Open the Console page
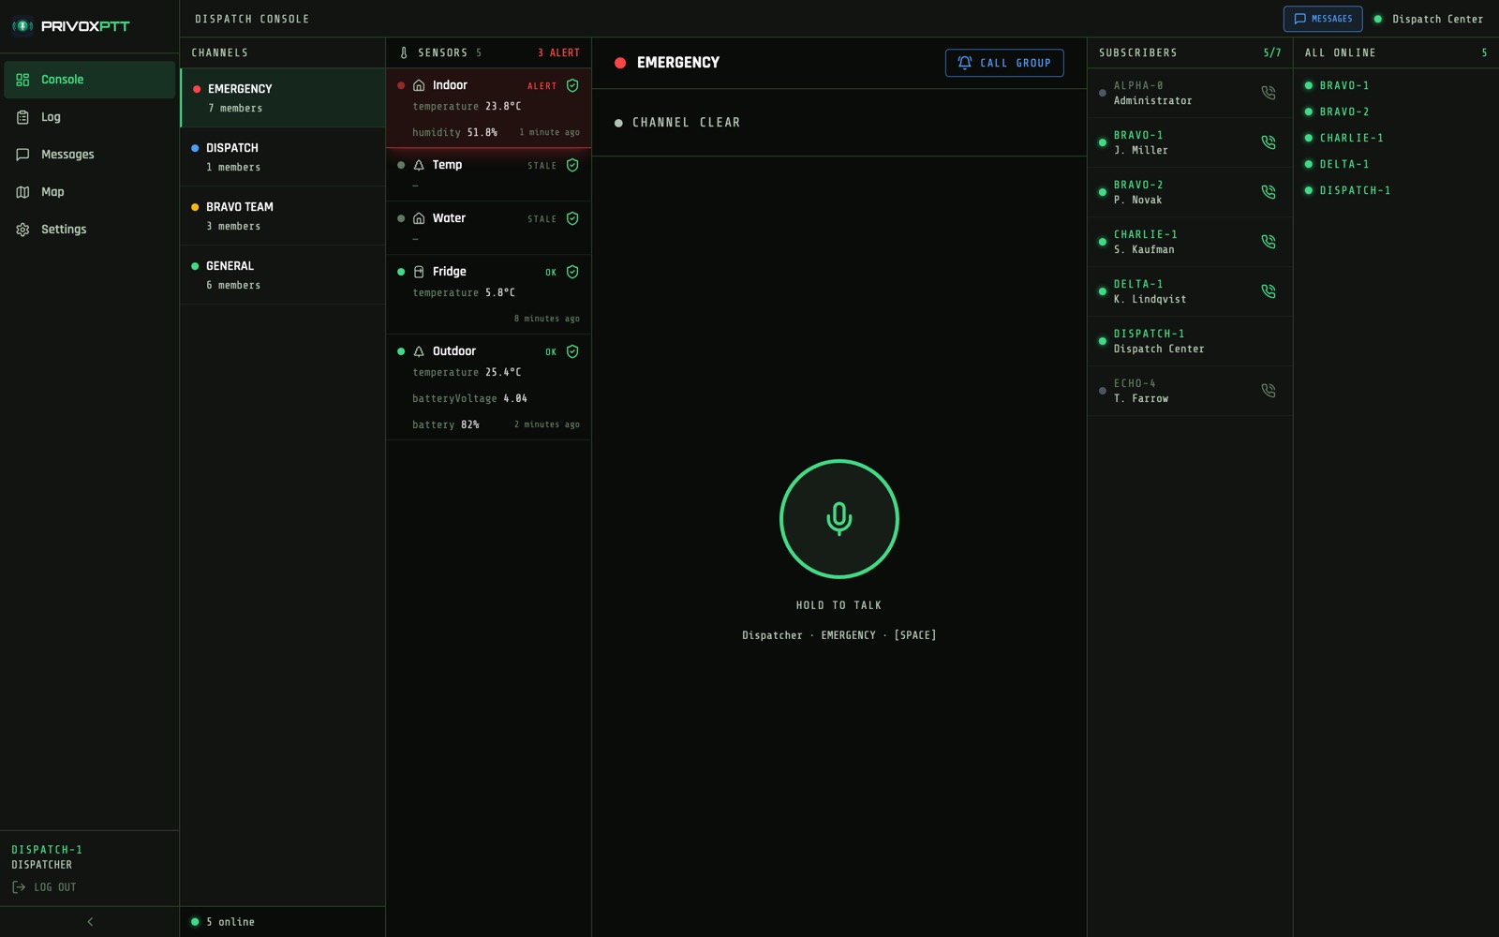 [89, 80]
